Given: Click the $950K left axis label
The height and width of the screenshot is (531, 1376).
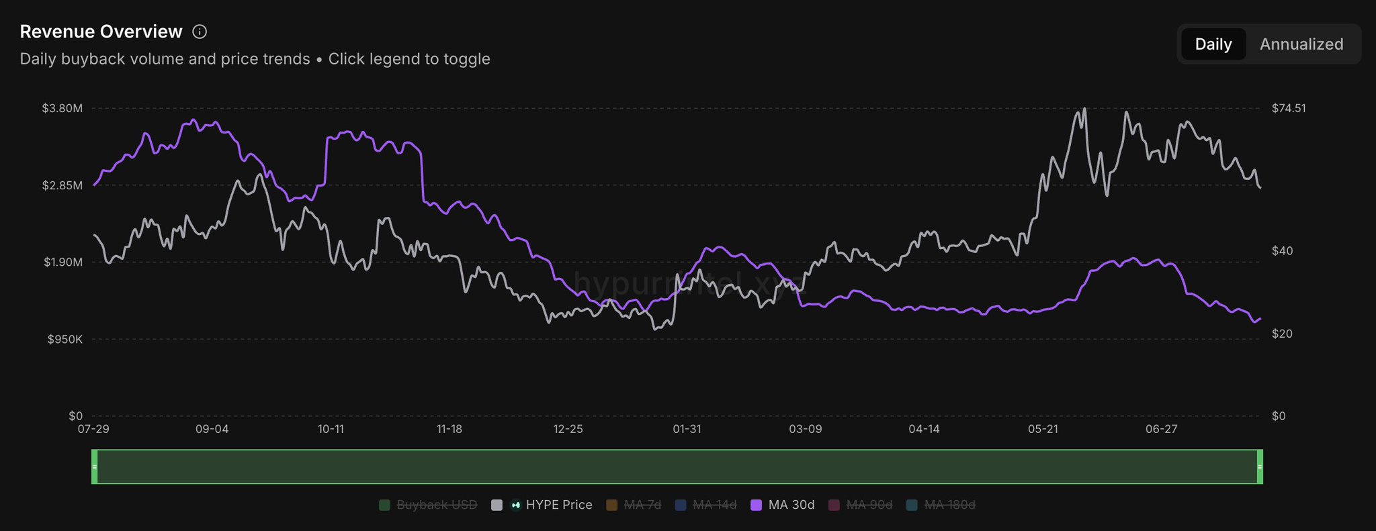Looking at the screenshot, I should click(65, 340).
